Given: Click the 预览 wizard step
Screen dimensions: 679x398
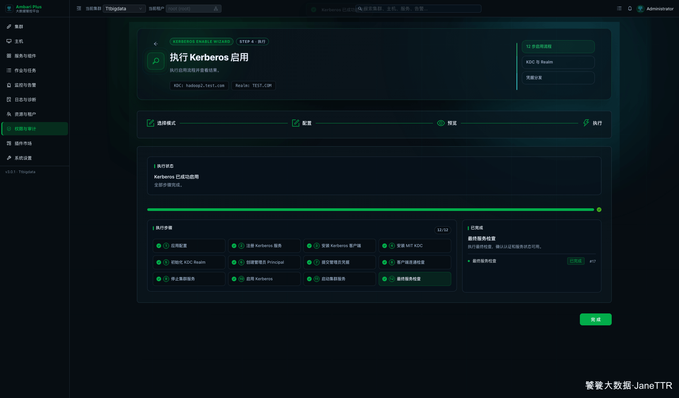Looking at the screenshot, I should pyautogui.click(x=447, y=123).
